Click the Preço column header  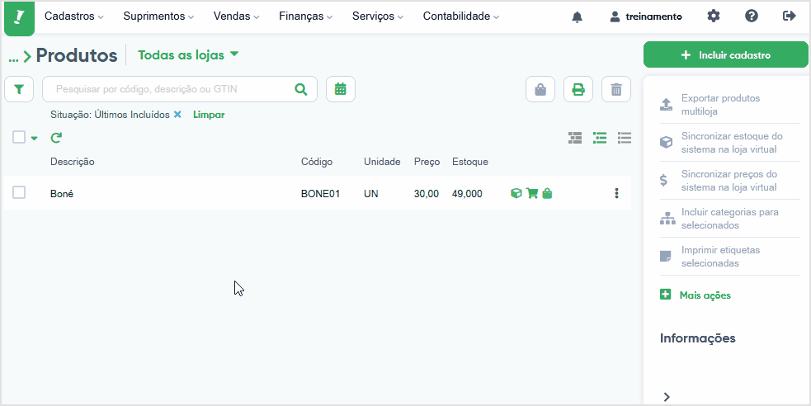tap(427, 162)
